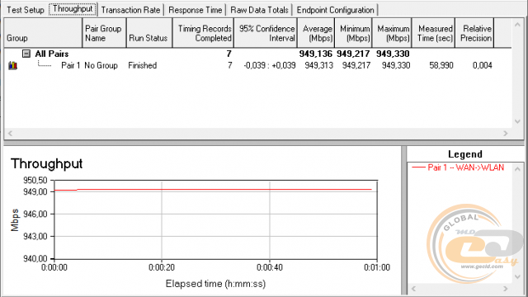Click the Pair 1 chart icon

coord(13,65)
